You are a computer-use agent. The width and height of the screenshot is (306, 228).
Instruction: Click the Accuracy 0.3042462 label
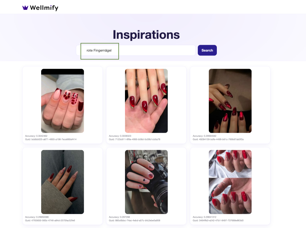click(36, 136)
